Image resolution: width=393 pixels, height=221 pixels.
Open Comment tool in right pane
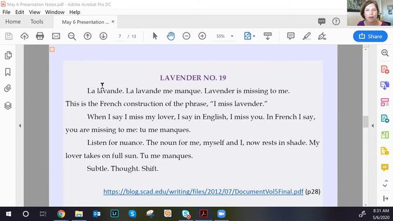click(385, 167)
